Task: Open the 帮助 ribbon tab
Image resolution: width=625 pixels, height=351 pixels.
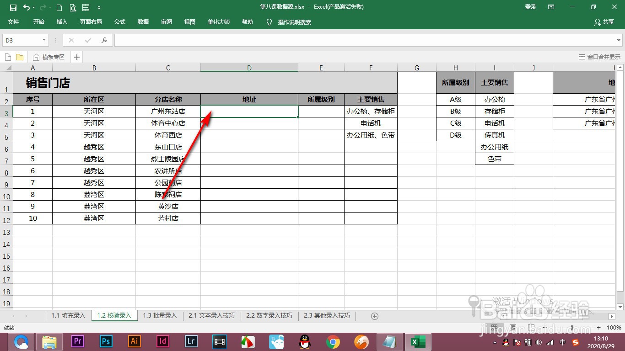Action: click(248, 22)
